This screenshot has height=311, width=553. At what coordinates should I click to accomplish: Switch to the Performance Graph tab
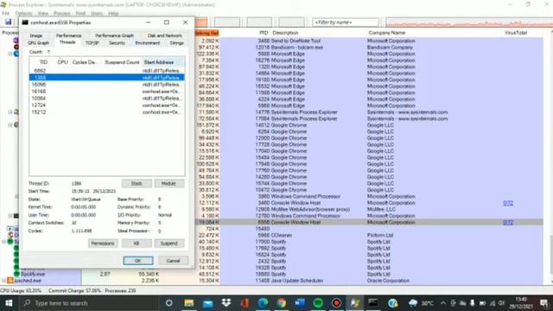(x=115, y=35)
